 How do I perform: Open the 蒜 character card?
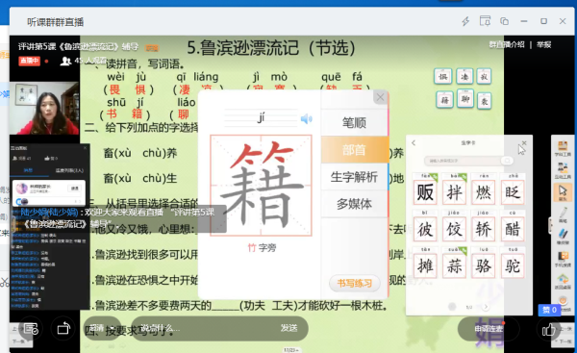[454, 265]
